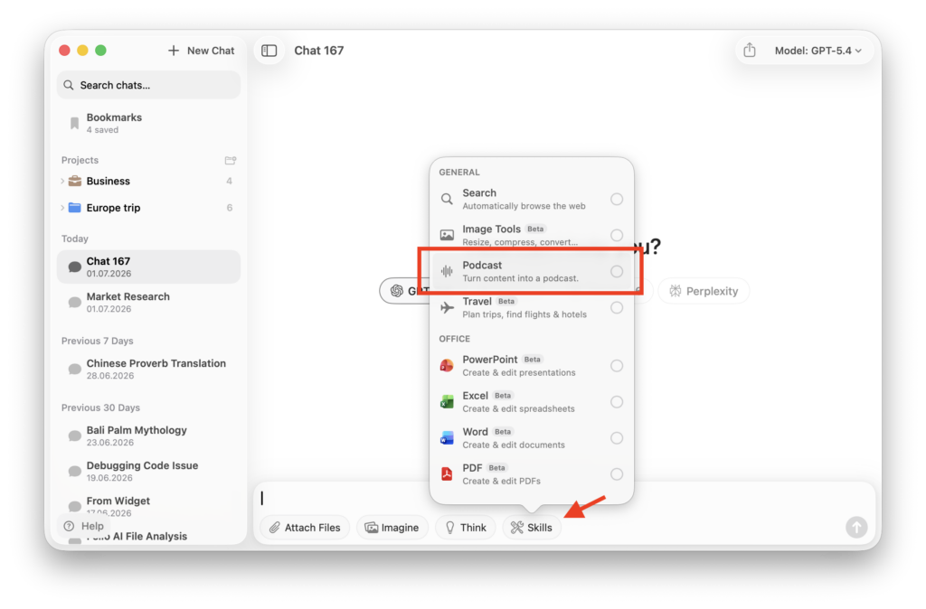The width and height of the screenshot is (926, 609).
Task: Open the Debugging Code Issue chat
Action: tap(149, 471)
